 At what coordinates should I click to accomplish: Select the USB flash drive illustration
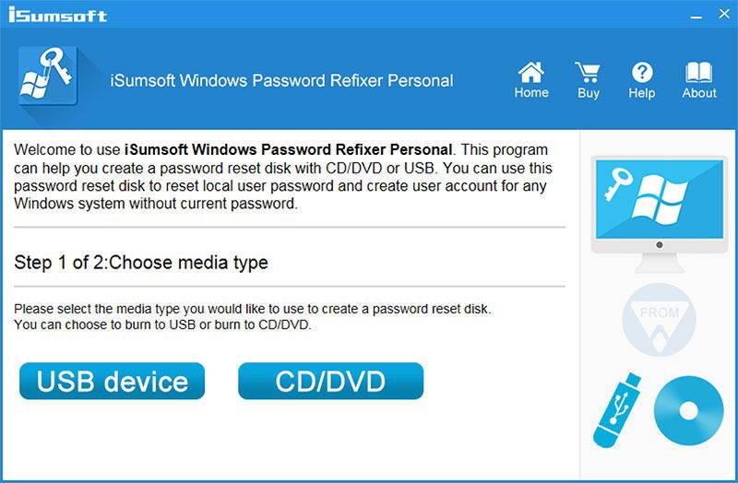(x=617, y=410)
